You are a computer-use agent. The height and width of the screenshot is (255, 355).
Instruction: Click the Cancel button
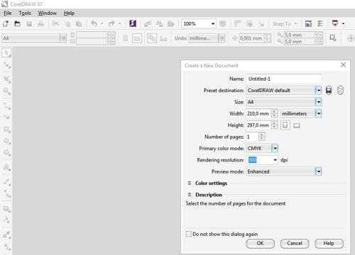coord(295,244)
